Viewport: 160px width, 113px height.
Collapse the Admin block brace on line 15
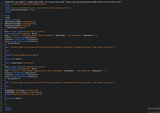coord(3,30)
